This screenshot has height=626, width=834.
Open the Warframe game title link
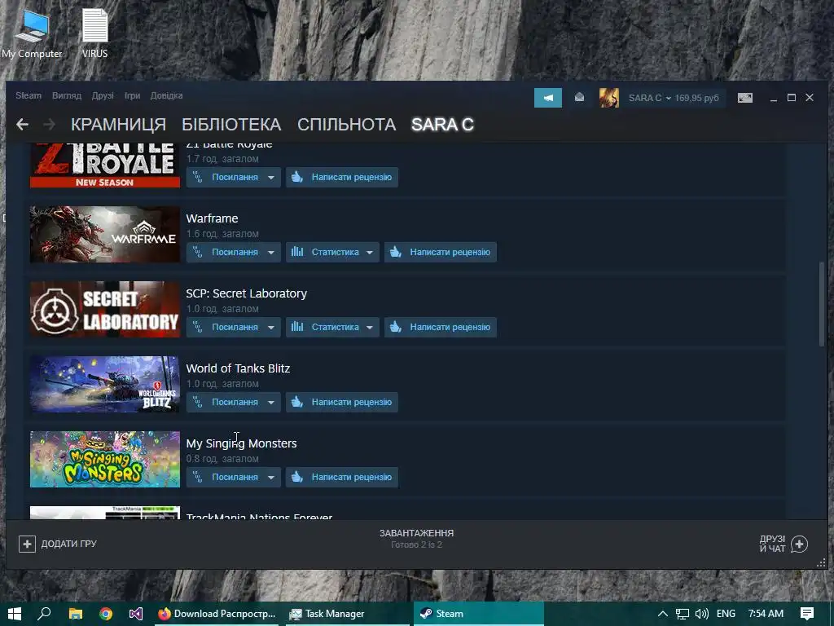[213, 218]
